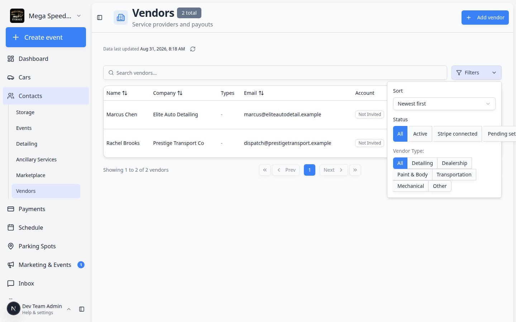Image resolution: width=516 pixels, height=322 pixels.
Task: Click the Prev page button
Action: [x=286, y=170]
